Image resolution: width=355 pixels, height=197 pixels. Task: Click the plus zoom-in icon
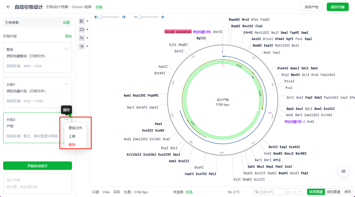[163, 17]
